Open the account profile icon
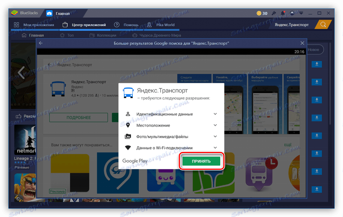Viewport: 343px width, 217px height. 292,13
